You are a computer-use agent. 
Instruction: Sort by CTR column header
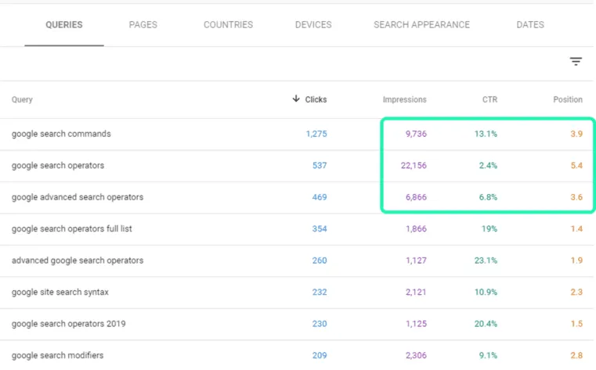tap(489, 99)
